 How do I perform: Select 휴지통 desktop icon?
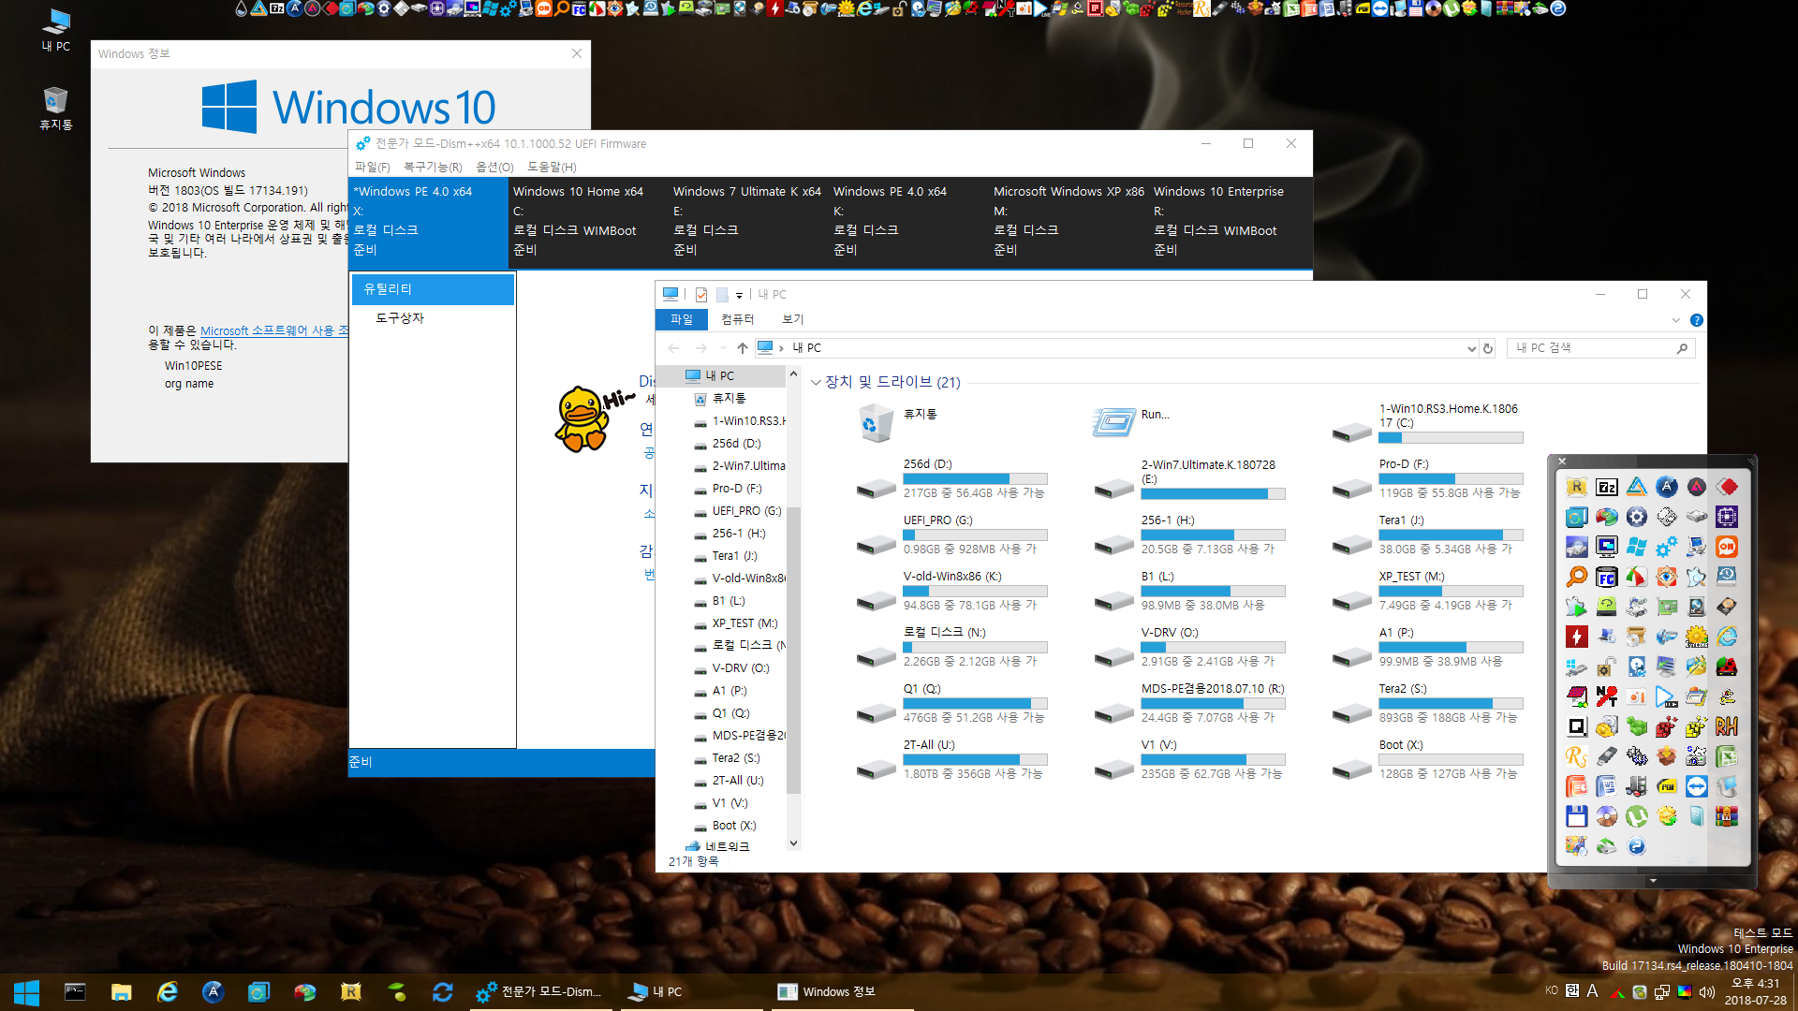click(x=56, y=109)
